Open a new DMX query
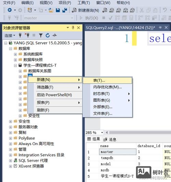Image resolution: width=171 pixels, height=182 pixels. pyautogui.click(x=118, y=10)
